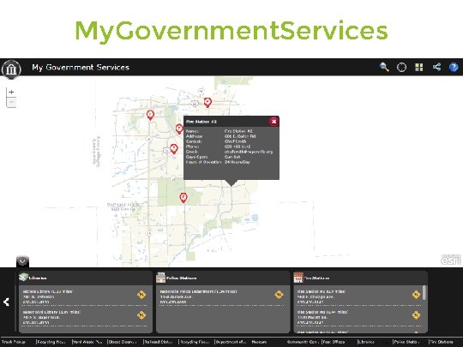Zoom in with the plus button
Screen dimensions: 463x347
11,92
